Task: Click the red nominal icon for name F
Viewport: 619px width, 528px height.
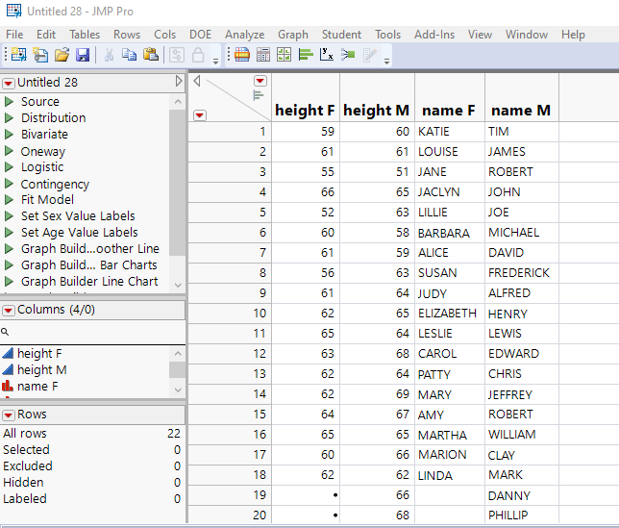Action: point(8,386)
